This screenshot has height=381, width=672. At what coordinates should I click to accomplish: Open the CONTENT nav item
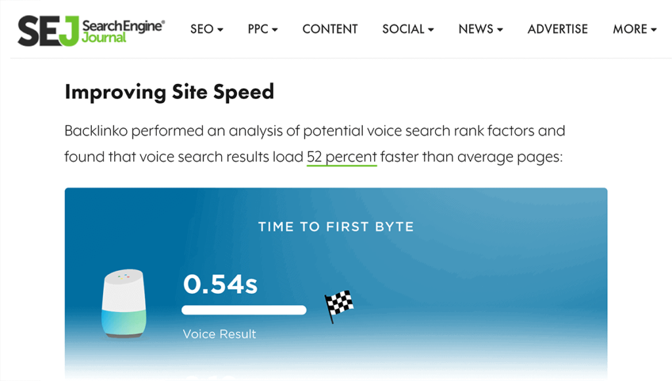click(x=330, y=29)
